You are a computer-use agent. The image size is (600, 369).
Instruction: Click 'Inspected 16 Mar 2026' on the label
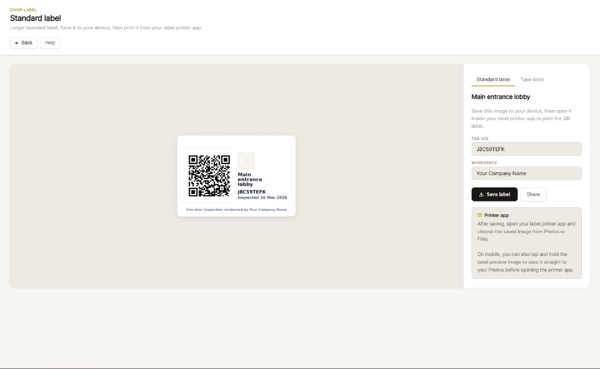pyautogui.click(x=262, y=198)
